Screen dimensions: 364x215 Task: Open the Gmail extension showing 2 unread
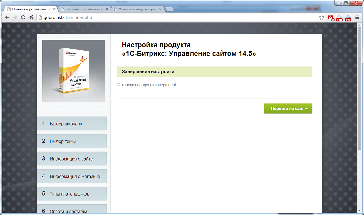[331, 18]
